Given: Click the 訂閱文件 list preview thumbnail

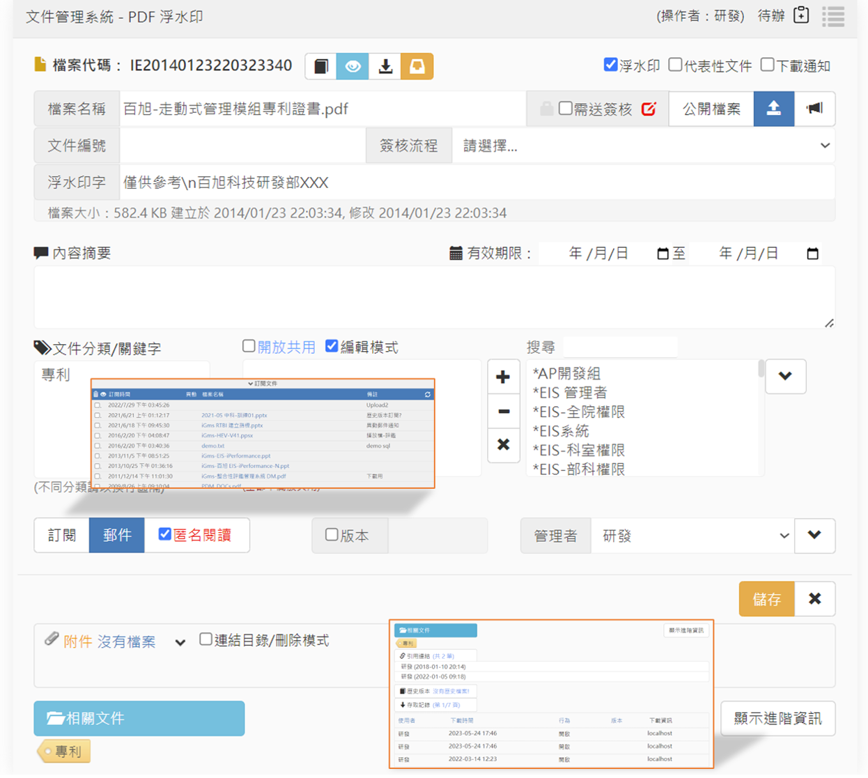Looking at the screenshot, I should click(263, 433).
